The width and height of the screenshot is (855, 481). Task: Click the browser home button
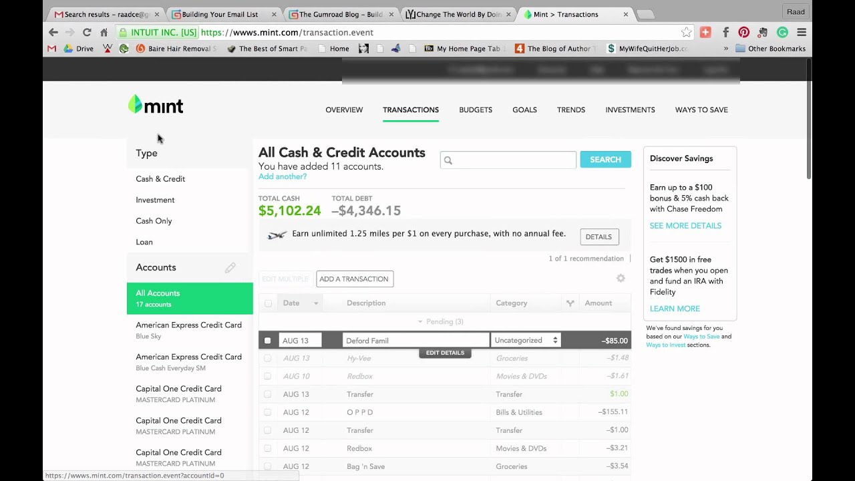click(x=104, y=32)
